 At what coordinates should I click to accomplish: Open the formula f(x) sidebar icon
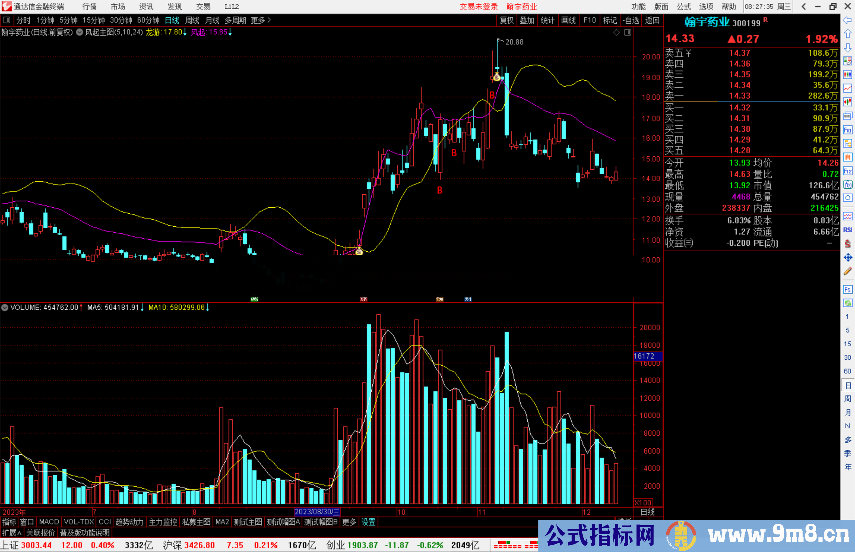(847, 184)
